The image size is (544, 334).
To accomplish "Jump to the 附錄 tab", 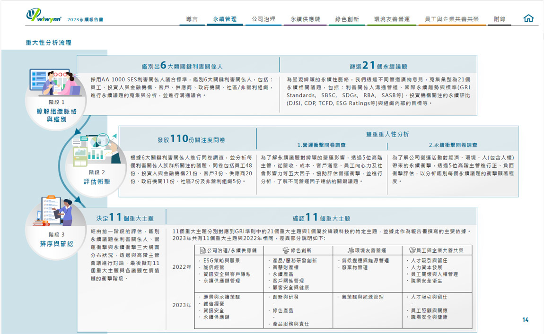I will click(x=500, y=19).
